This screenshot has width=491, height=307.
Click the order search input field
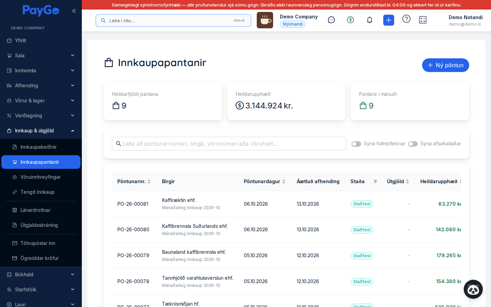click(229, 144)
